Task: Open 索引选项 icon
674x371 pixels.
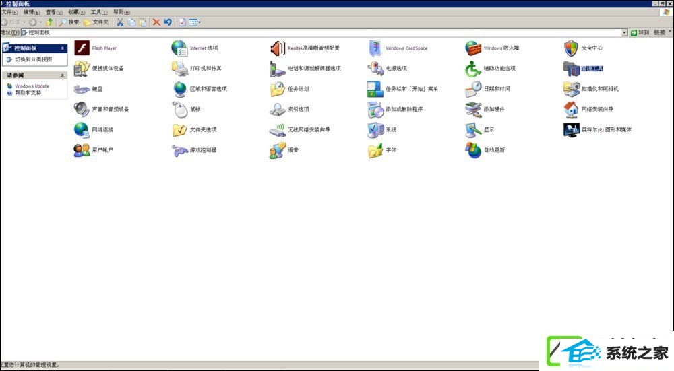Action: click(278, 109)
